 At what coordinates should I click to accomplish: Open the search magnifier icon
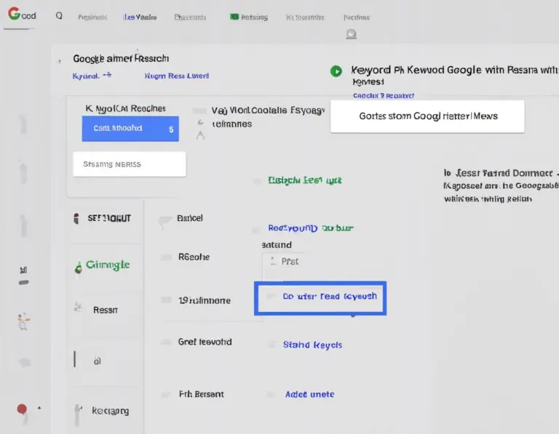[59, 16]
